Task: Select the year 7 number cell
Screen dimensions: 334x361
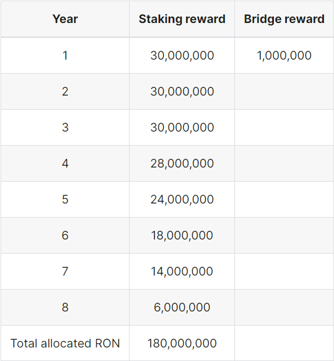Action: tap(65, 271)
